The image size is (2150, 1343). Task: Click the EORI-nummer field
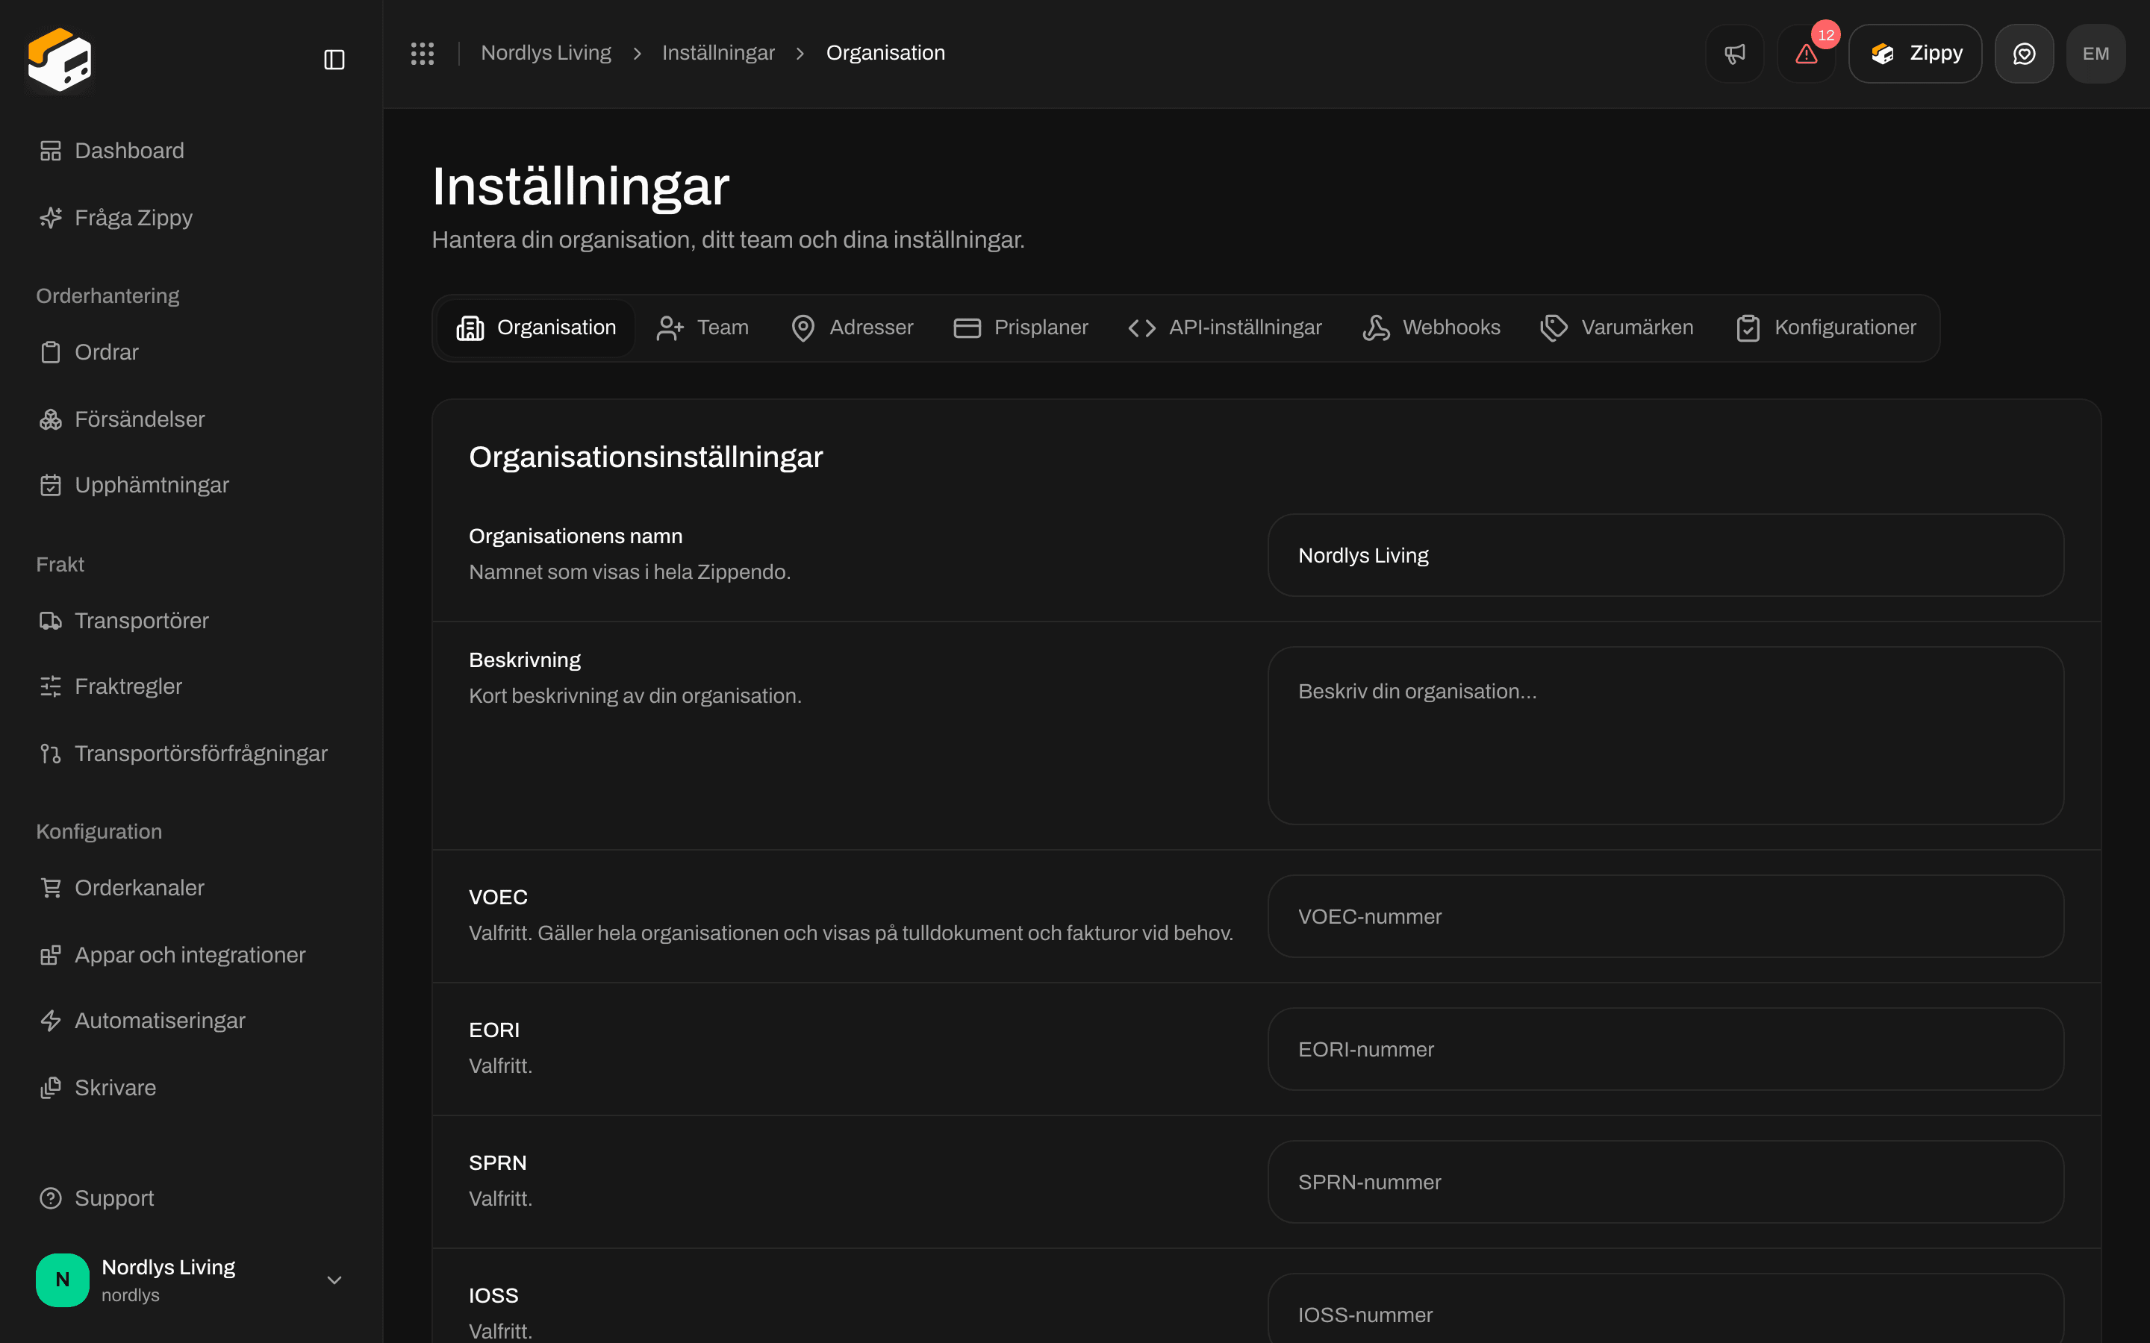[x=1666, y=1049]
